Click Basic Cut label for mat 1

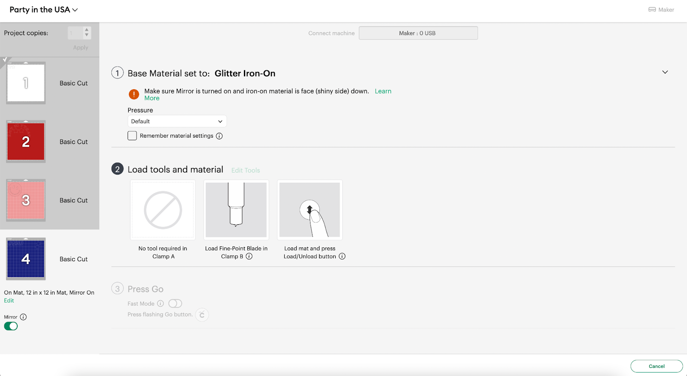click(73, 83)
